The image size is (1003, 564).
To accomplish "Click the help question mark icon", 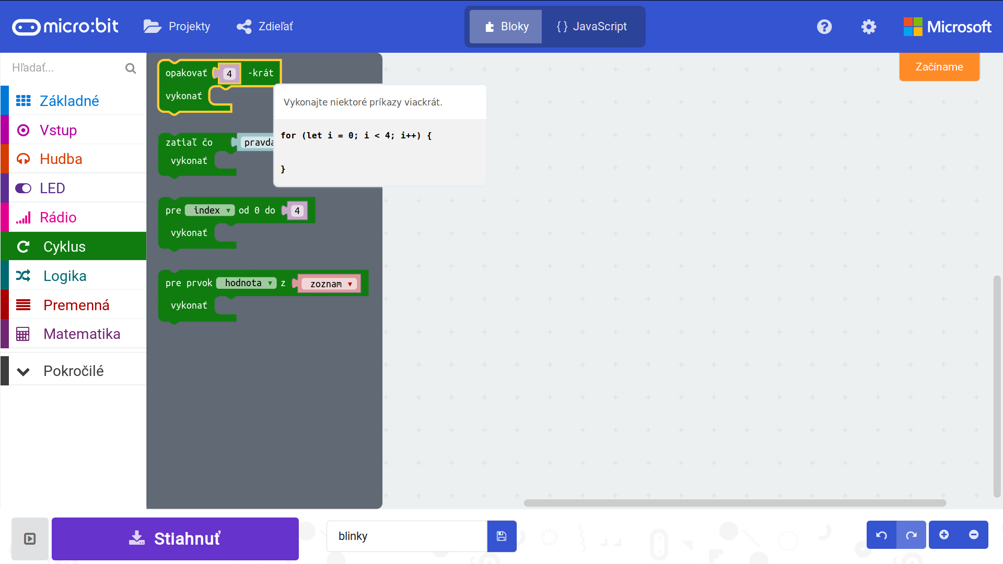I will click(x=824, y=27).
